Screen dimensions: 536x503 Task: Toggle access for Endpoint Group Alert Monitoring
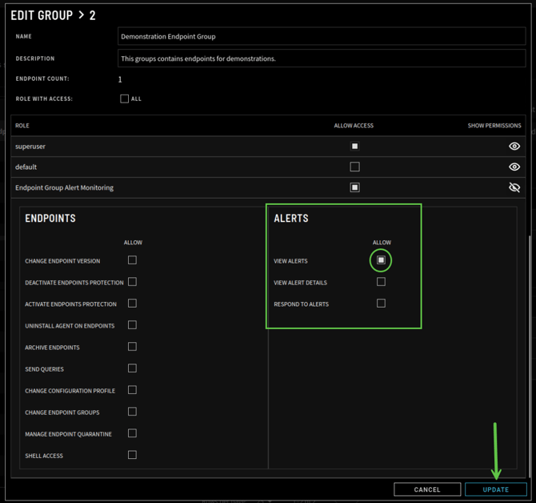(x=354, y=187)
